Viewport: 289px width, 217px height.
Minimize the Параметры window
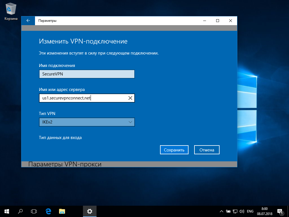pyautogui.click(x=205, y=21)
